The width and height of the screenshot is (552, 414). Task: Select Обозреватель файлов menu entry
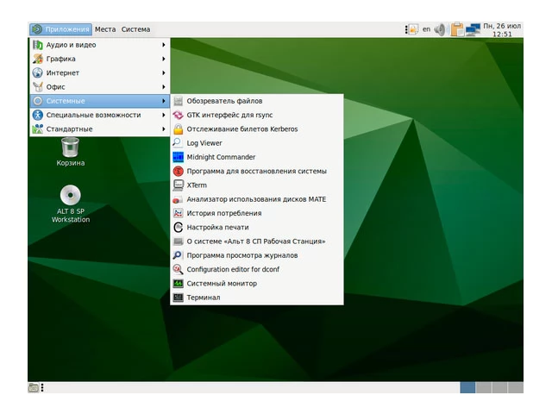pos(224,101)
